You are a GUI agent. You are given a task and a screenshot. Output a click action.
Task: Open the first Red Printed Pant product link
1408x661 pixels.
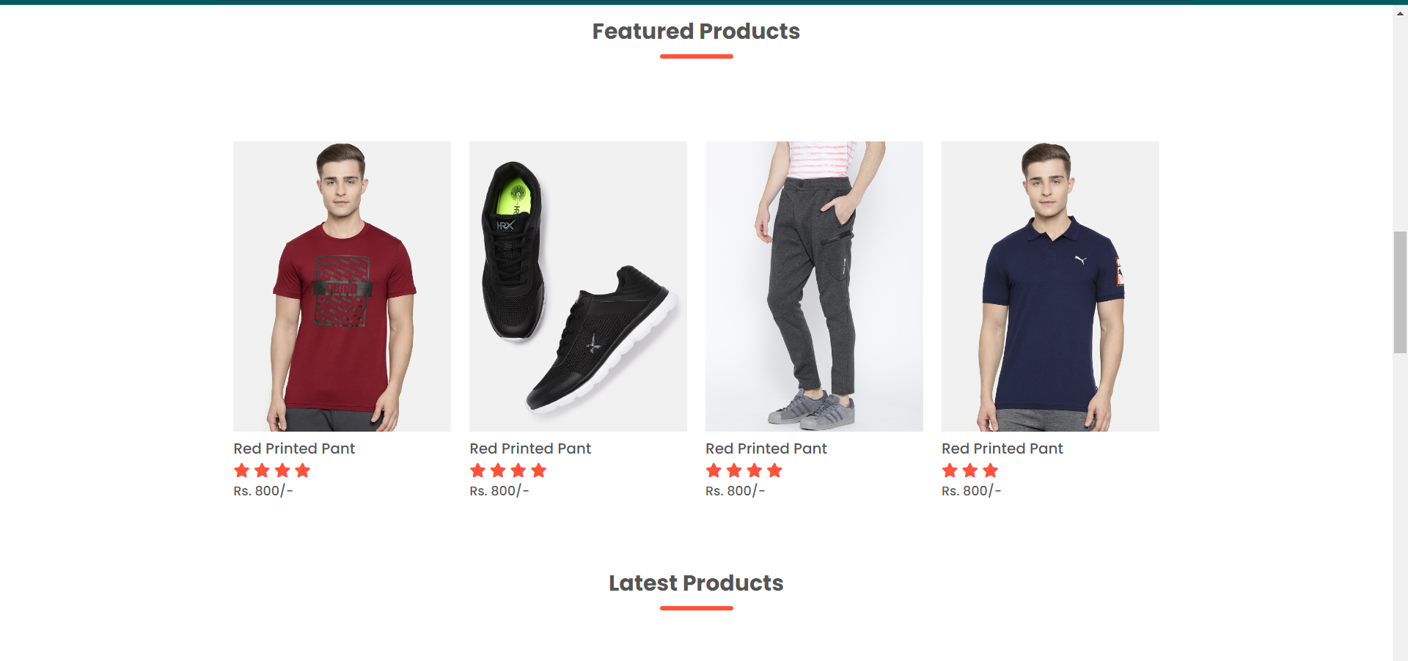tap(294, 448)
